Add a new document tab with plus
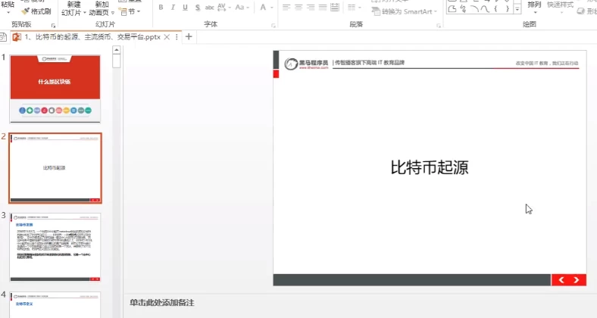The image size is (597, 318). pyautogui.click(x=189, y=36)
